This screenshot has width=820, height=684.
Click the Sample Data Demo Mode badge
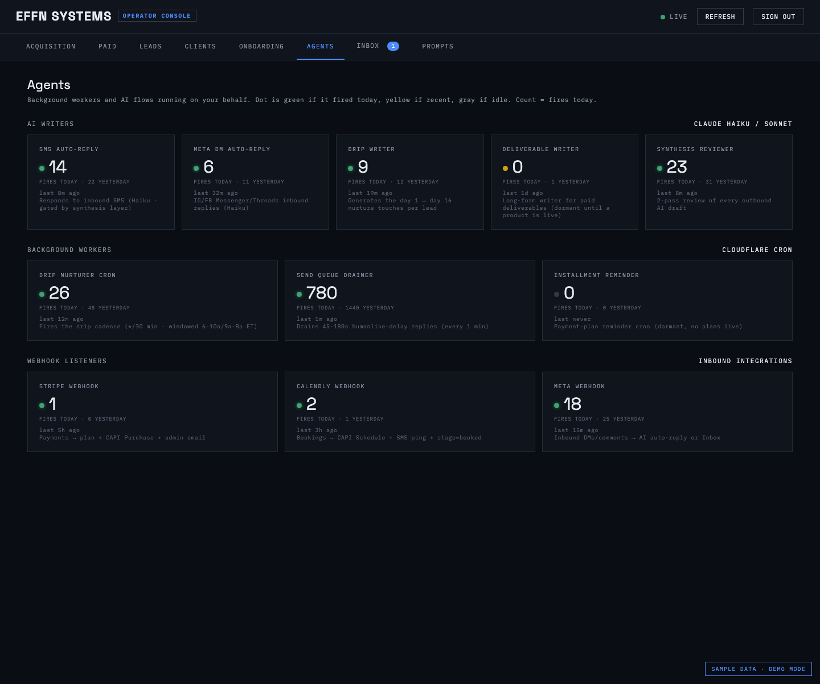[x=758, y=669]
